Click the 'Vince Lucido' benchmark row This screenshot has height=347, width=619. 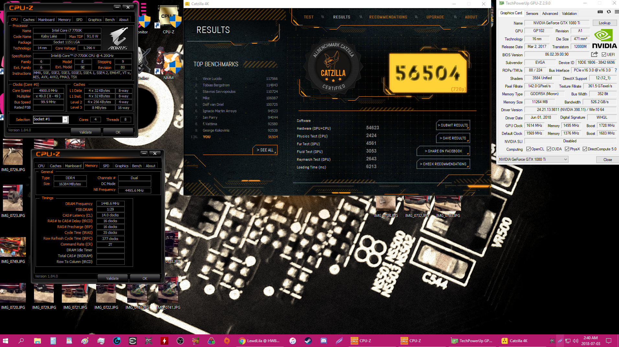tap(236, 79)
